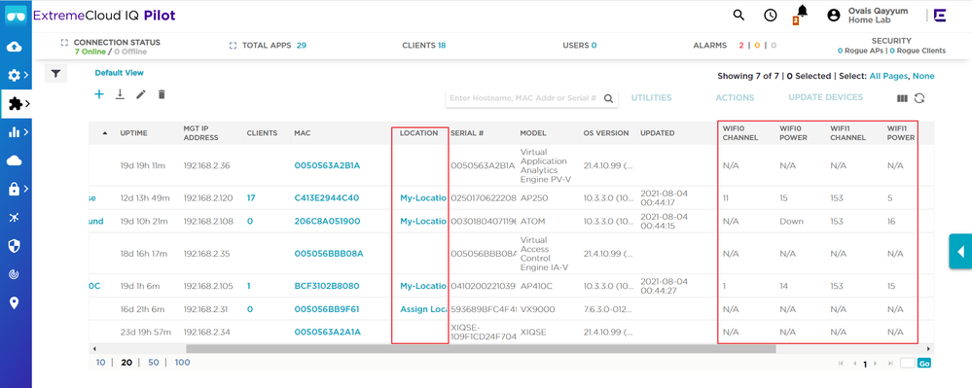Add a device with plus icon
This screenshot has width=972, height=388.
tap(98, 94)
